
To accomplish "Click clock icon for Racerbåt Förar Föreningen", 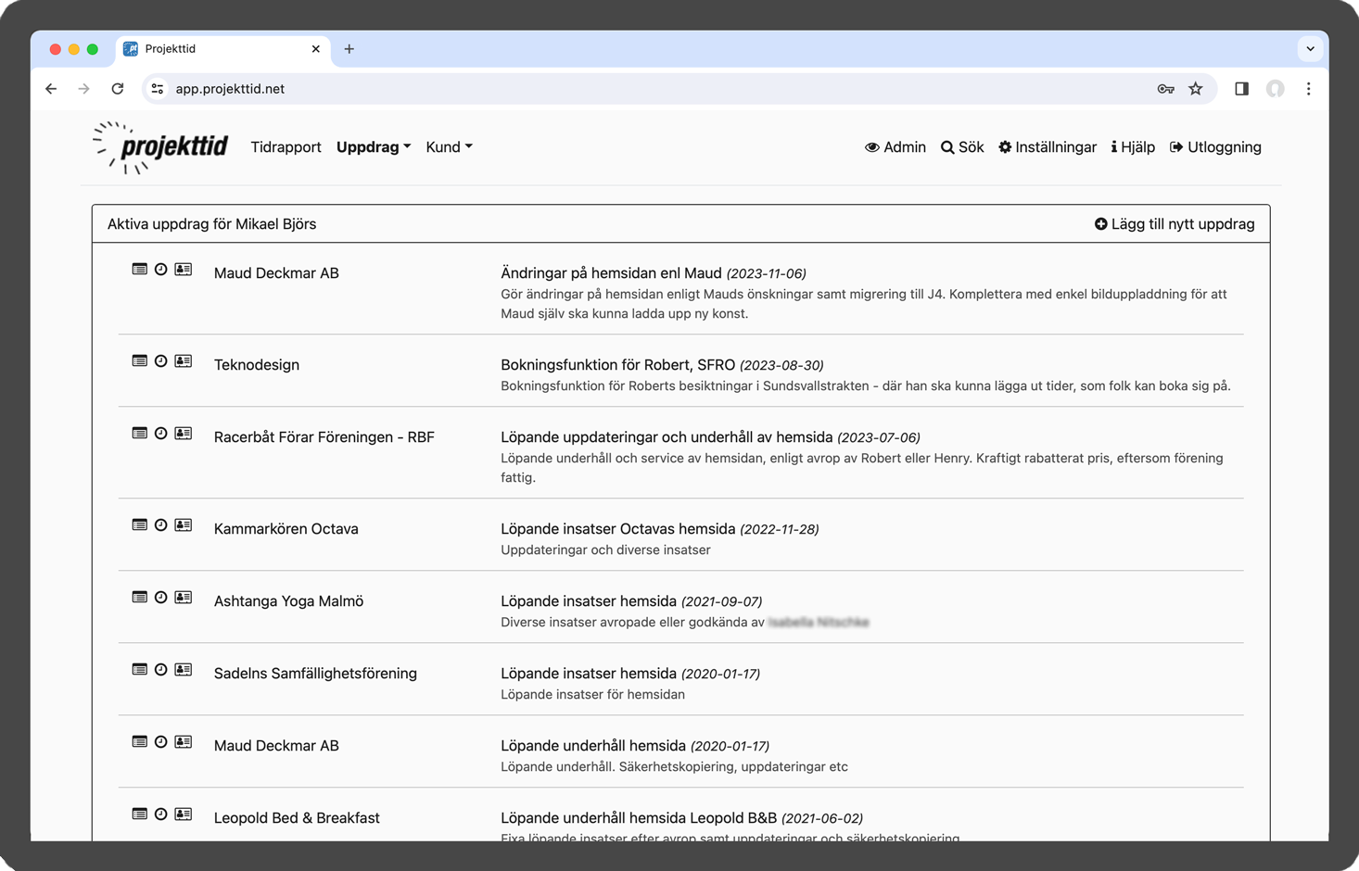I will click(161, 434).
